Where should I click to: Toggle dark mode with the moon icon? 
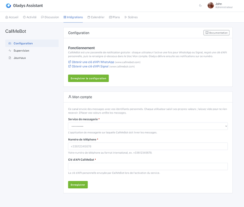(201, 6)
